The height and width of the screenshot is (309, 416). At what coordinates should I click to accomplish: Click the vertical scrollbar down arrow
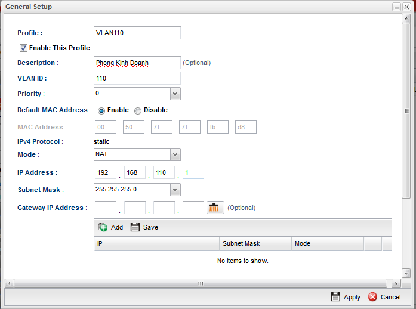[406, 273]
